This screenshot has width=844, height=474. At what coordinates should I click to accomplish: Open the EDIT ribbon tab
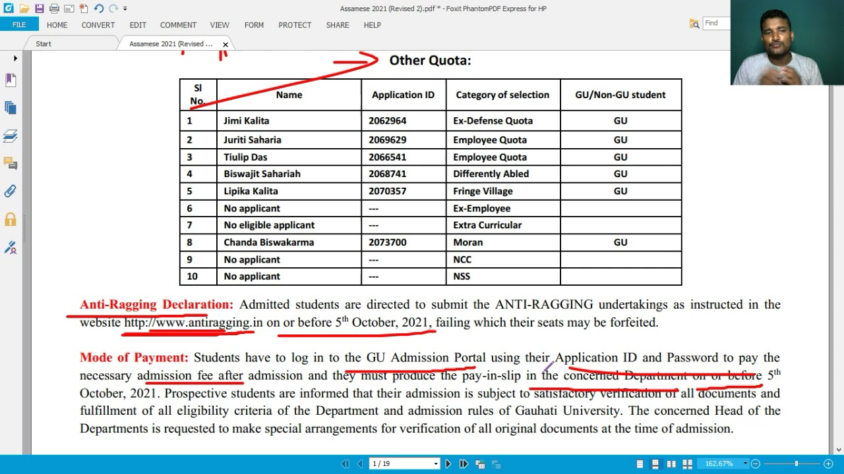point(138,25)
